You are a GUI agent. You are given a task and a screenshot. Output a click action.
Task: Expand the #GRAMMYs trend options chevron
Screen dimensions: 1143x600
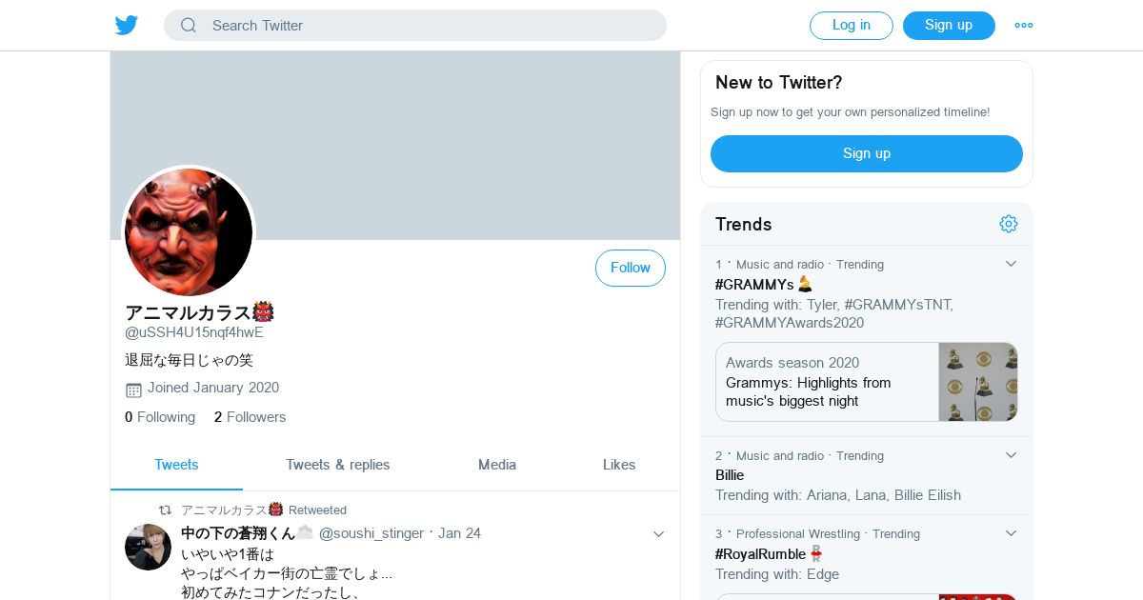coord(1011,264)
